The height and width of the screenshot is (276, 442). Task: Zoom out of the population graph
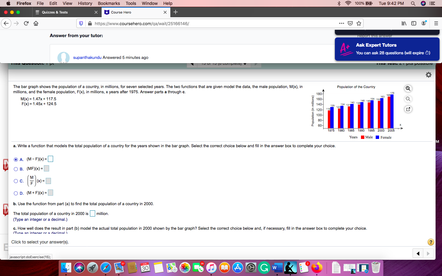pos(408,99)
